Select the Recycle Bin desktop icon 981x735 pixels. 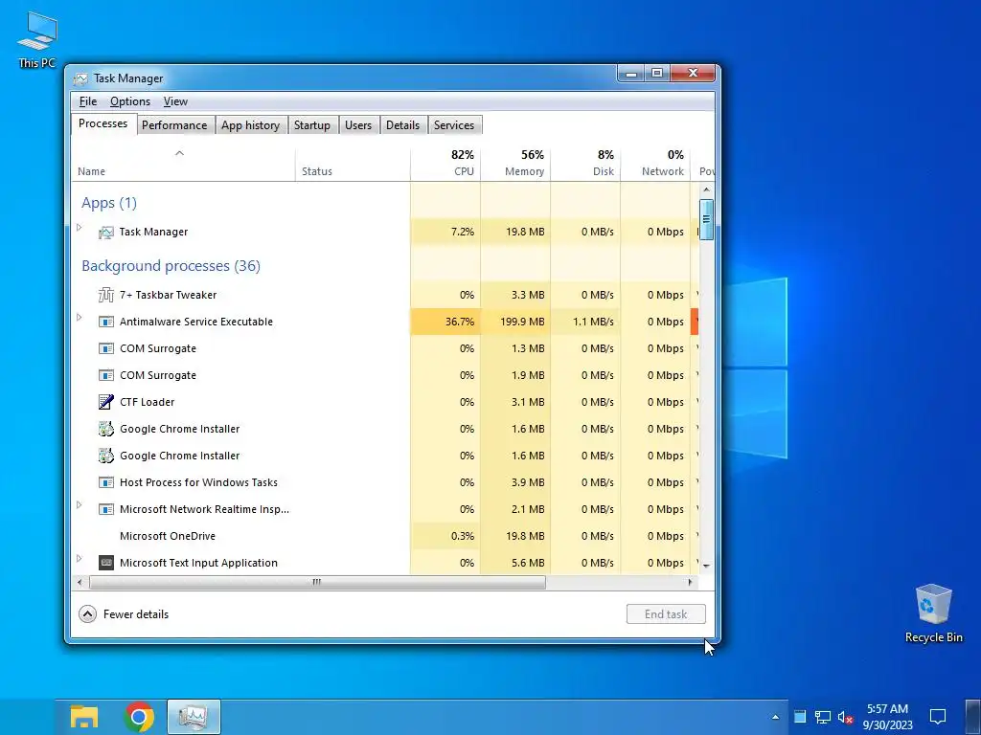933,613
